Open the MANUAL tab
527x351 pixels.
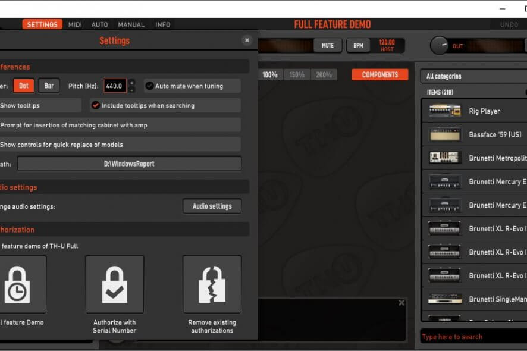pyautogui.click(x=131, y=24)
